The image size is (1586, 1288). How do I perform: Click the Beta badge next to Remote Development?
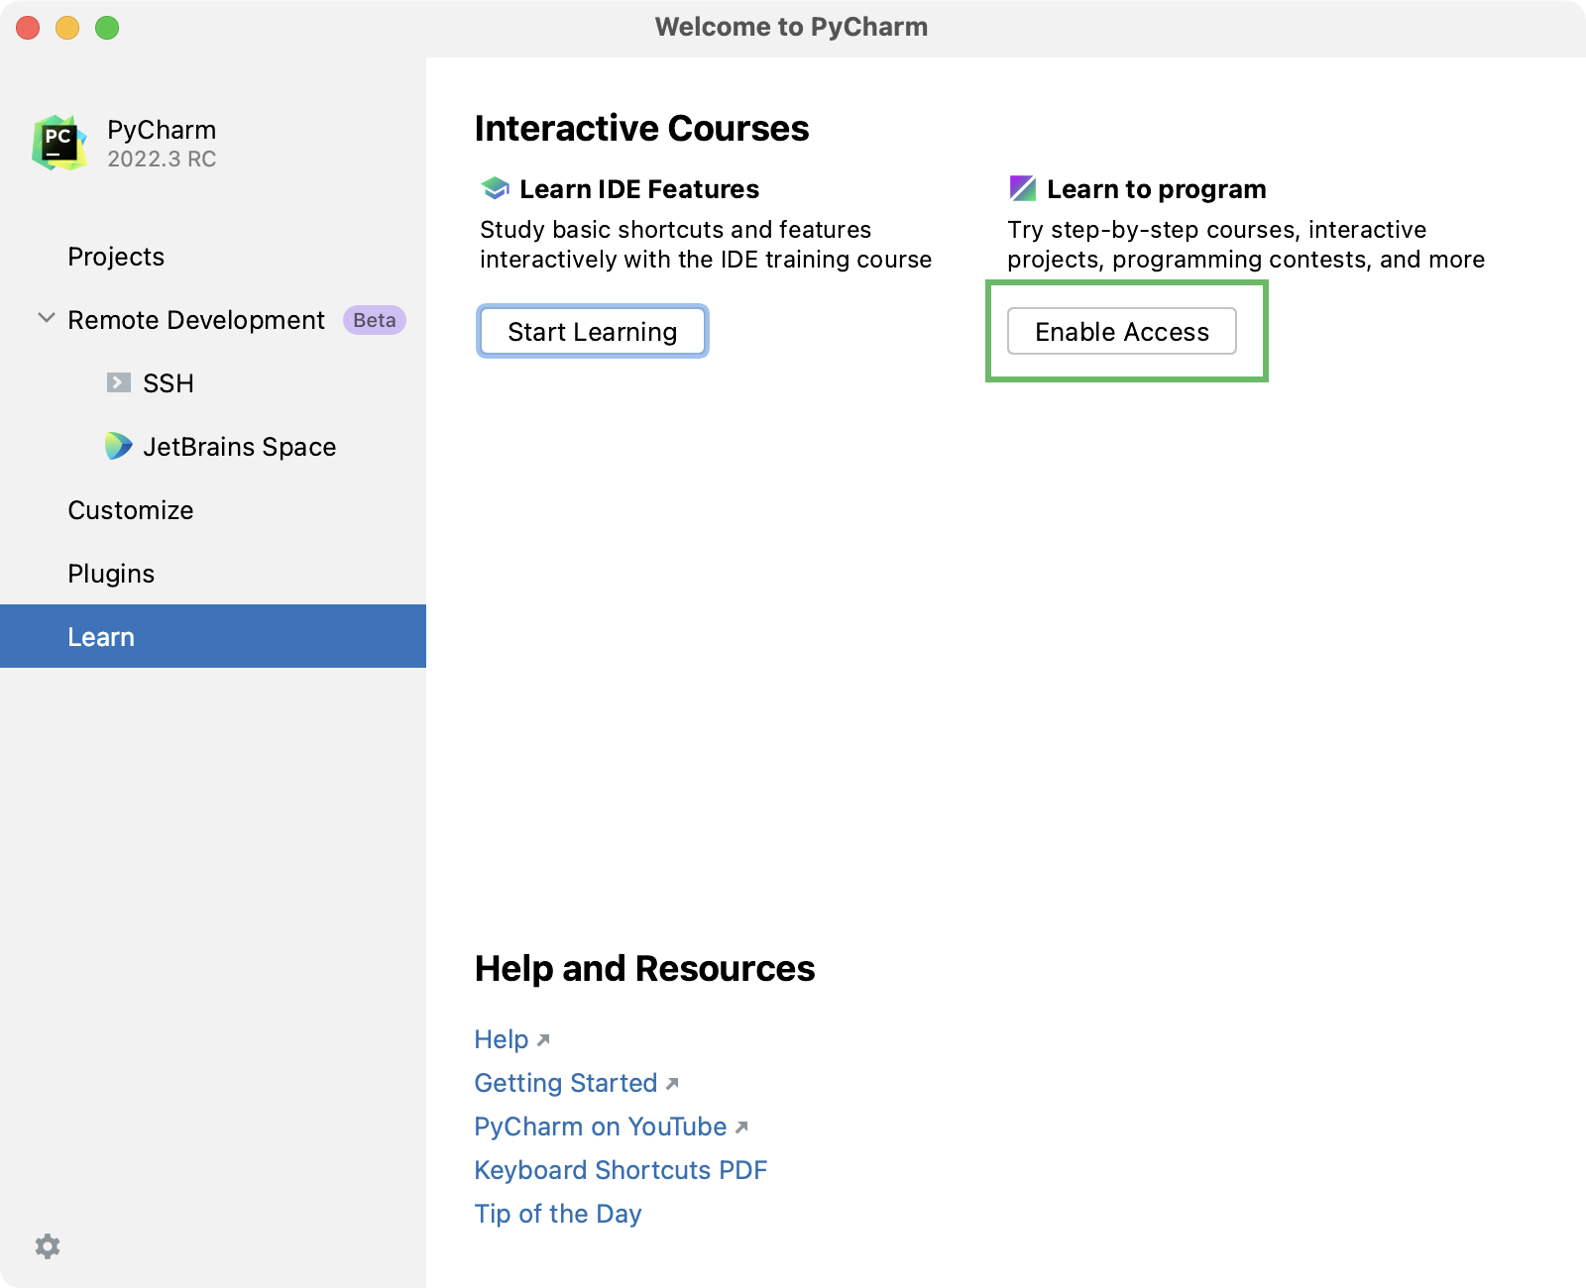[373, 319]
